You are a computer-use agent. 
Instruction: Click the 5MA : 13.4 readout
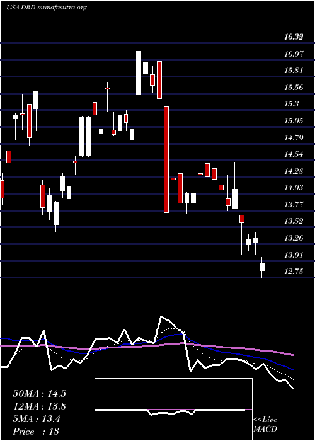coord(37,419)
